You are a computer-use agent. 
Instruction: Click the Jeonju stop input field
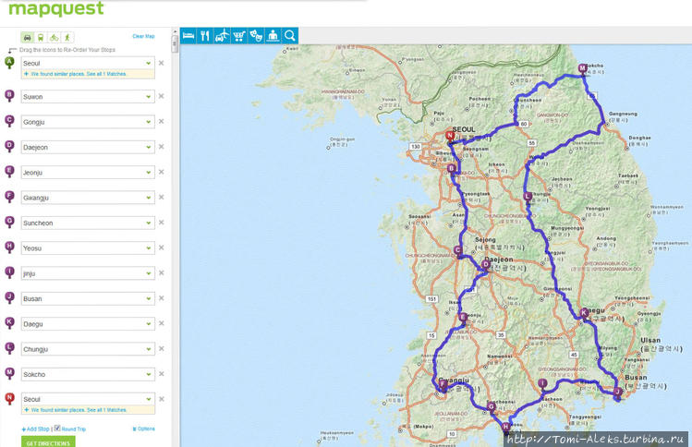coord(81,172)
